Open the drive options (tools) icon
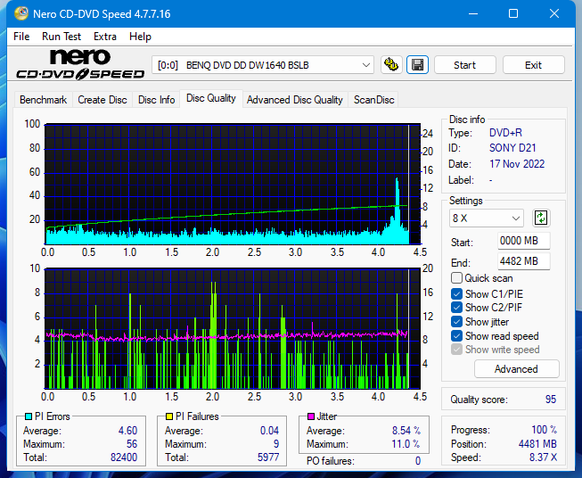 coord(391,65)
